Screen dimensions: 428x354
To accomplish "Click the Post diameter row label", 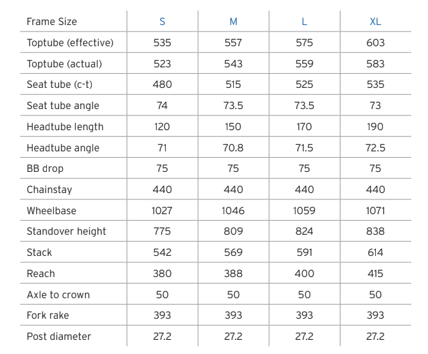I will tap(58, 337).
